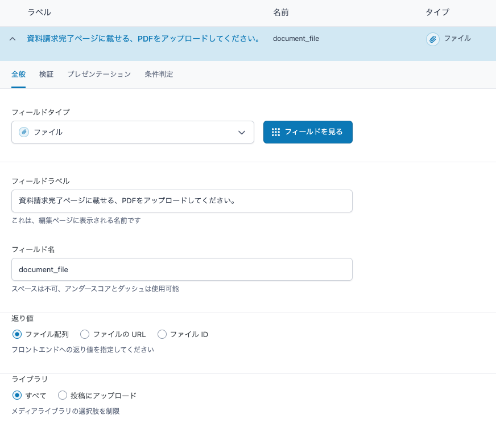Collapse the document_file field row chevron
Image resolution: width=496 pixels, height=427 pixels.
(x=13, y=39)
